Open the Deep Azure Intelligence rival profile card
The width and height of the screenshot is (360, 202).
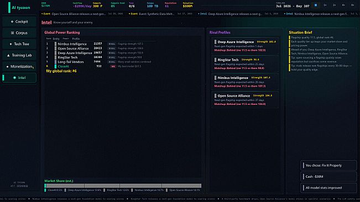(245, 46)
